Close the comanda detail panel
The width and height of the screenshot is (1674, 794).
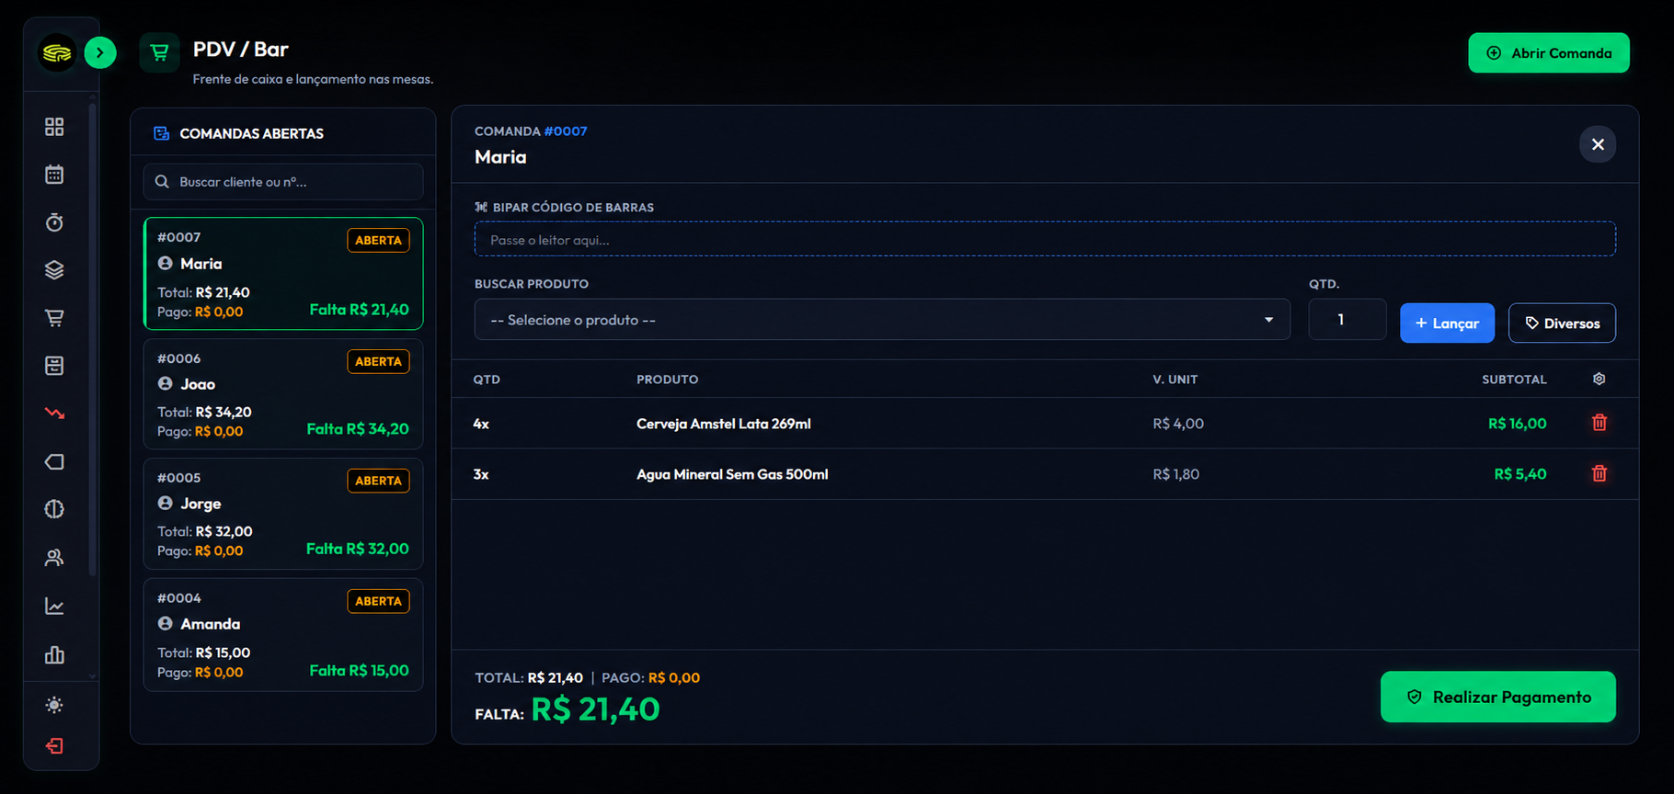1598,144
